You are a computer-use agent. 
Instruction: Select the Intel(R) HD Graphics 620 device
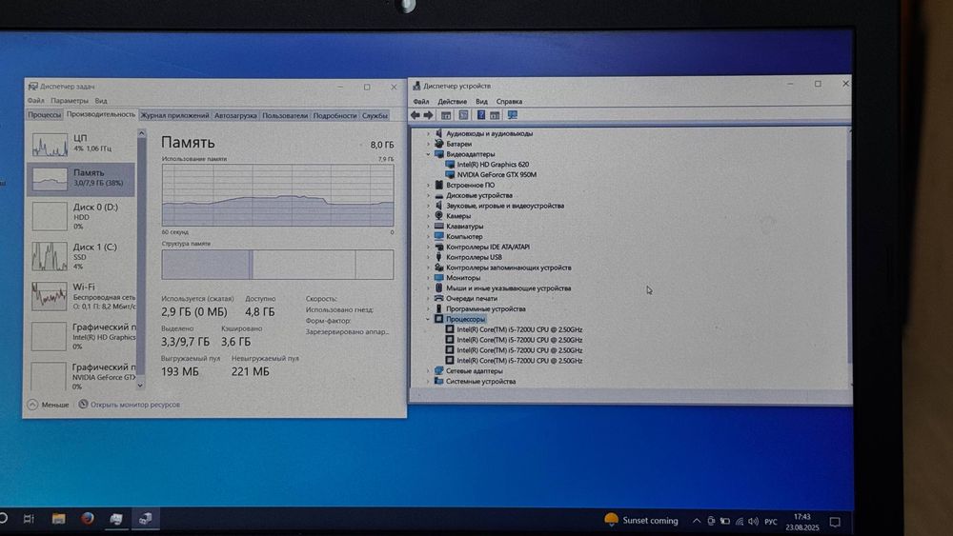493,165
